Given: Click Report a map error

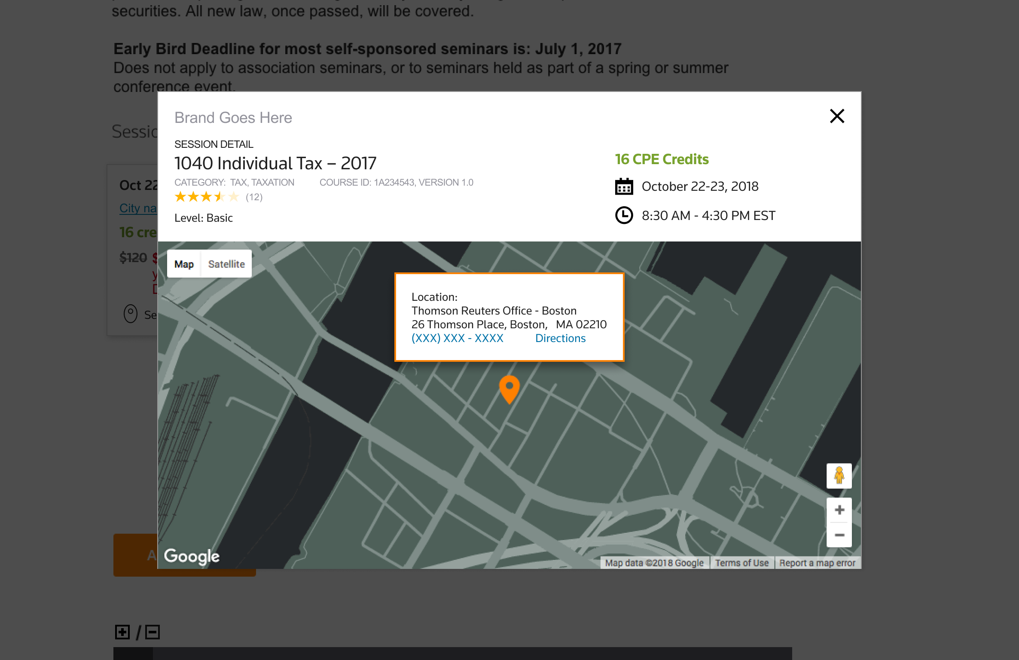Looking at the screenshot, I should (817, 563).
